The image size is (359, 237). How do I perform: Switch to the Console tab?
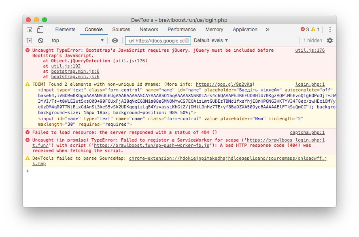coord(93,30)
